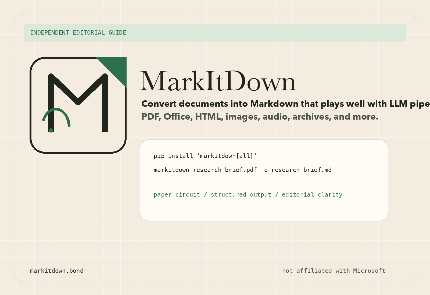The height and width of the screenshot is (295, 430).
Task: Toggle the 'structured output' tag
Action: pos(241,194)
